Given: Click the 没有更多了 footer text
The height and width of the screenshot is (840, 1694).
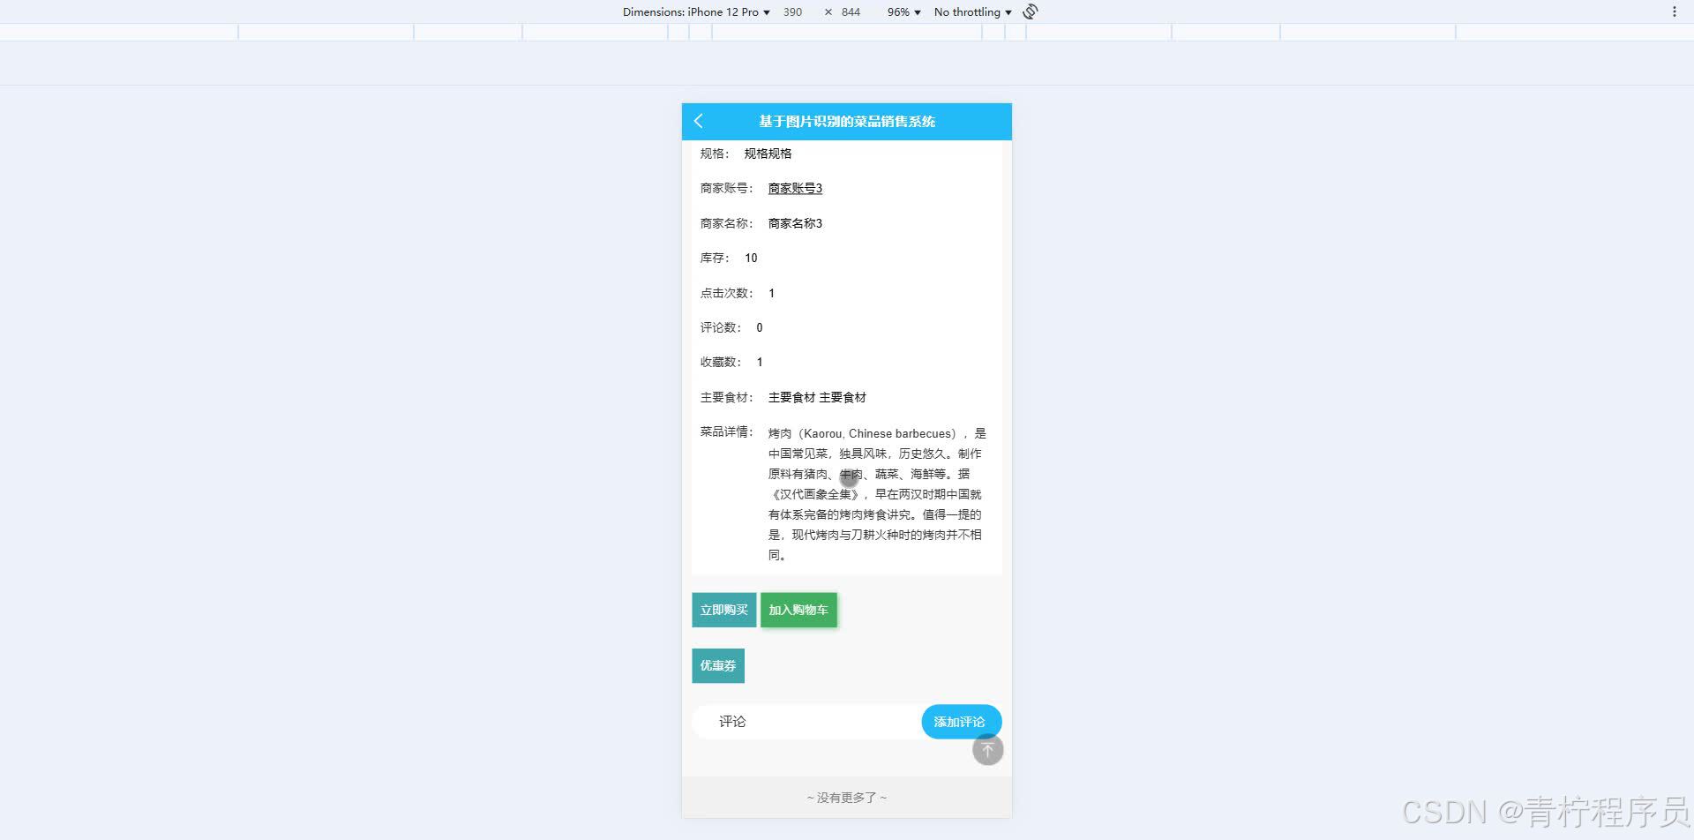Looking at the screenshot, I should 845,796.
